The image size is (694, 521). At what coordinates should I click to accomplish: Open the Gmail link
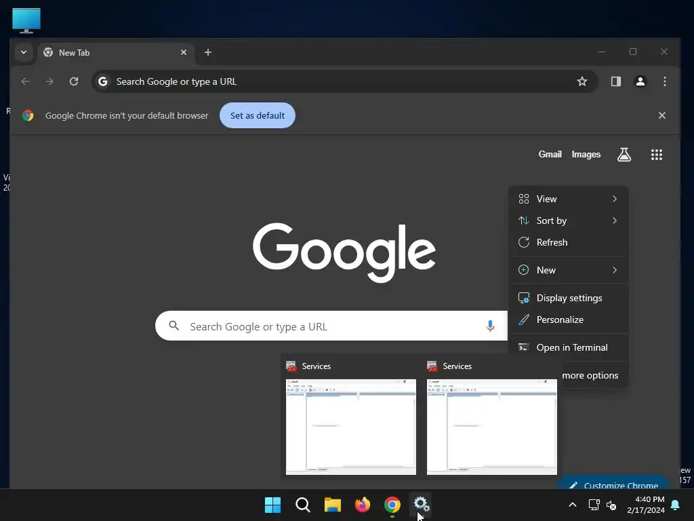(550, 154)
